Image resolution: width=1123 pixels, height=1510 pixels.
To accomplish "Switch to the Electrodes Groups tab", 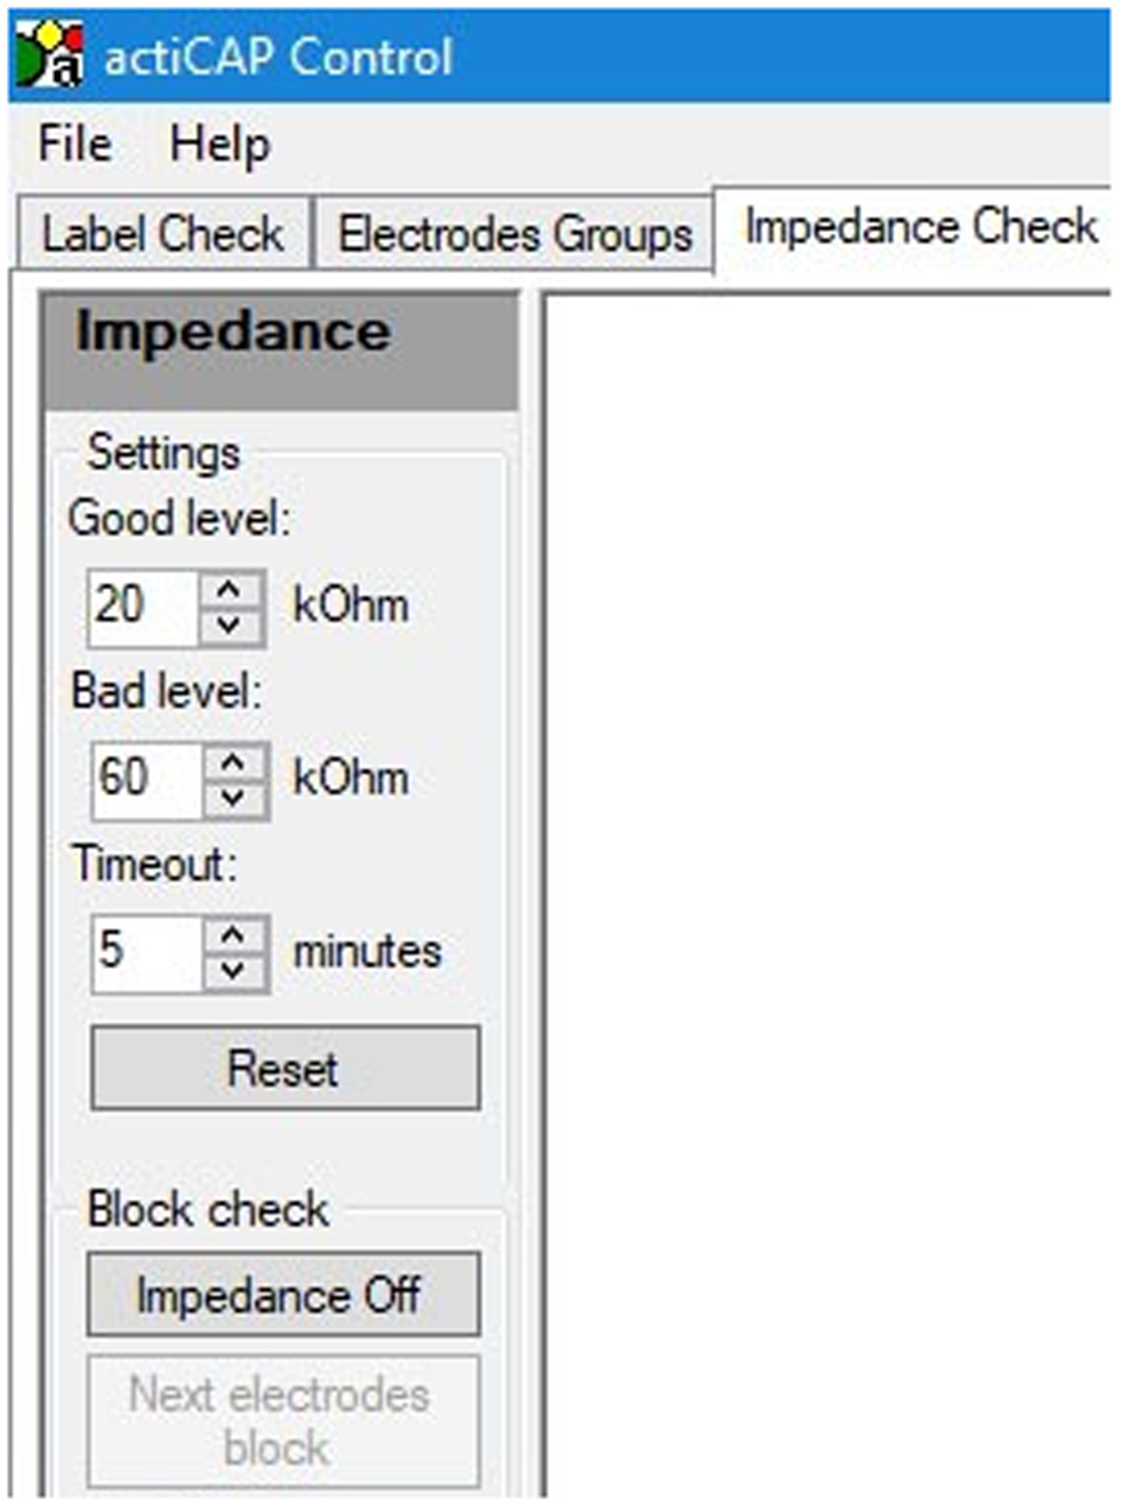I will [514, 234].
